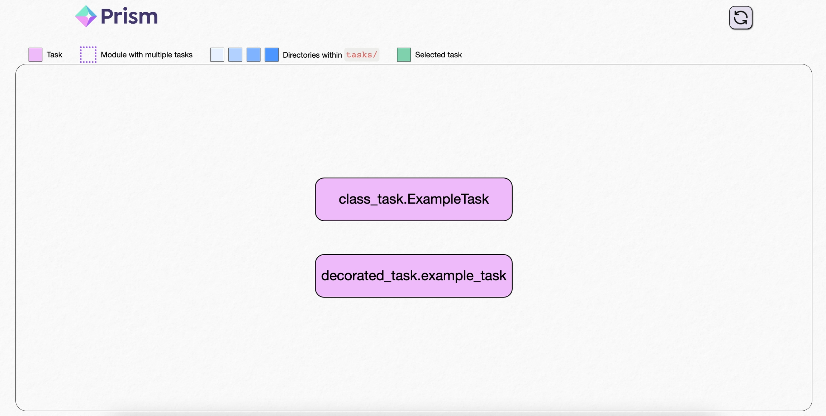Click the dotted purple module legend box
The image size is (826, 416).
pos(88,55)
